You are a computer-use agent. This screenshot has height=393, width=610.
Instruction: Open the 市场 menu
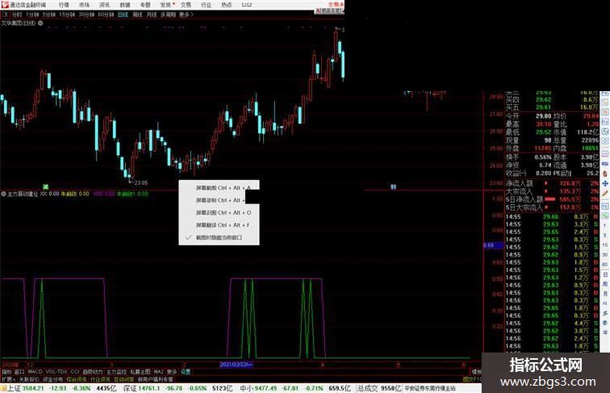84,5
